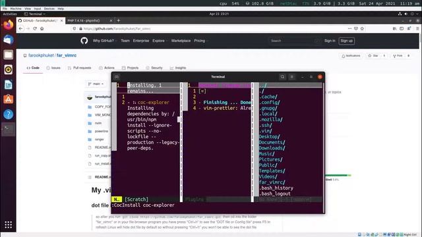Image resolution: width=422 pixels, height=237 pixels.
Task: Click new tab icon in Terminal title bar
Action: click(117, 77)
